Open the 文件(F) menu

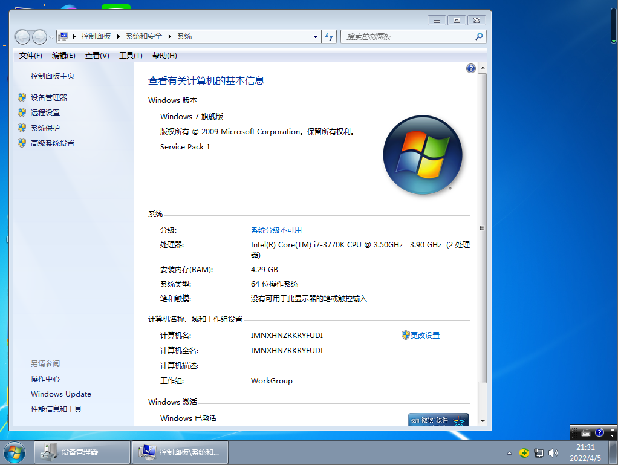(x=31, y=56)
